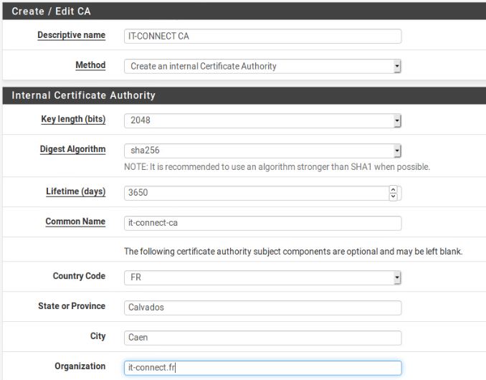Click the City field containing Caen
The image size is (486, 380).
click(262, 338)
